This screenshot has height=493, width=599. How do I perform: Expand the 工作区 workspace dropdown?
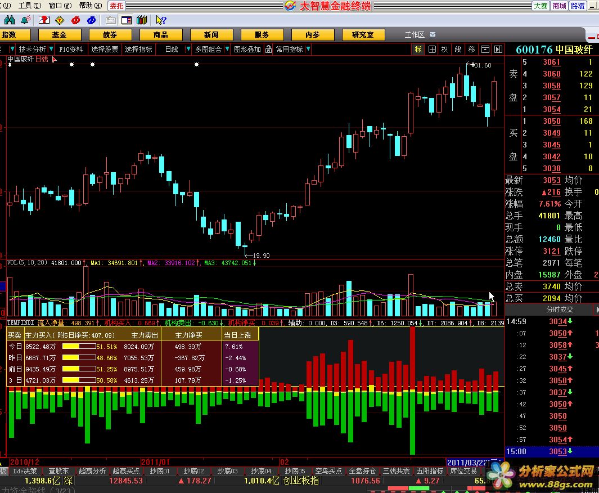433,35
